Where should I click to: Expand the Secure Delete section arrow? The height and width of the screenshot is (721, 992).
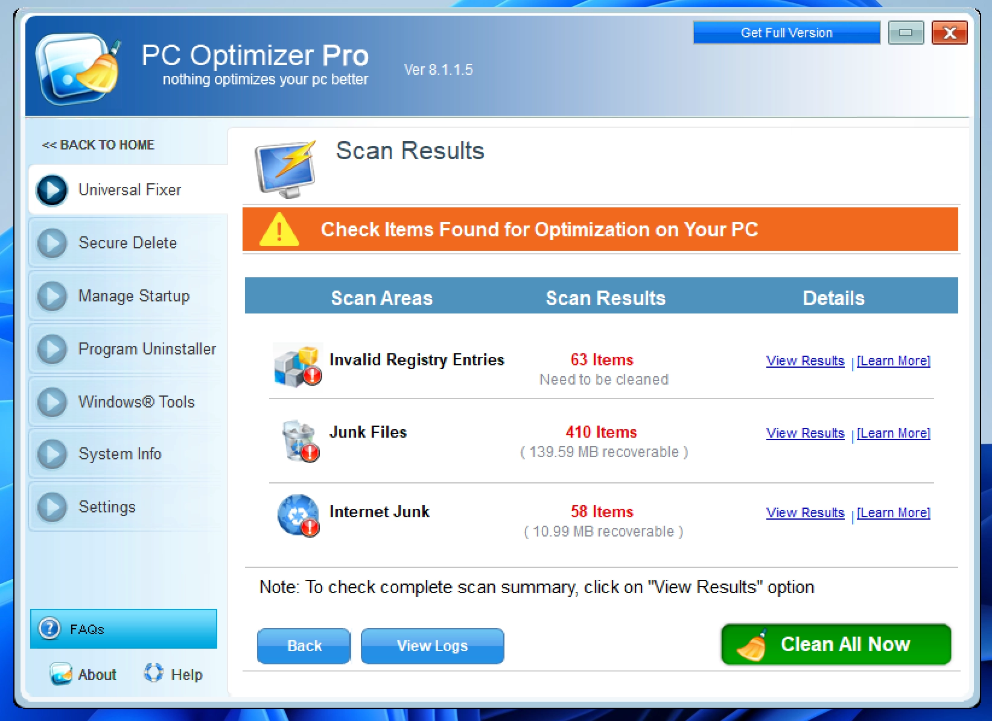tap(52, 243)
